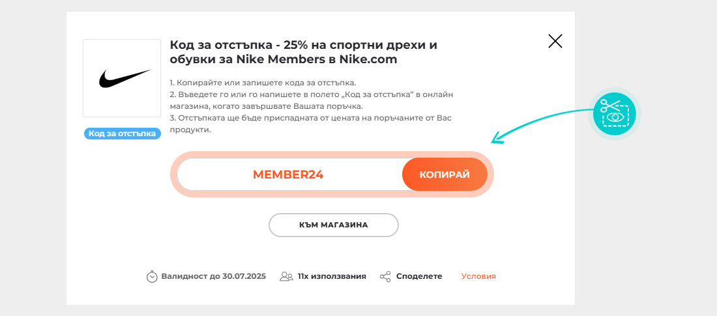The image size is (717, 316).
Task: Select the MEMBER24 code field
Action: [x=289, y=174]
